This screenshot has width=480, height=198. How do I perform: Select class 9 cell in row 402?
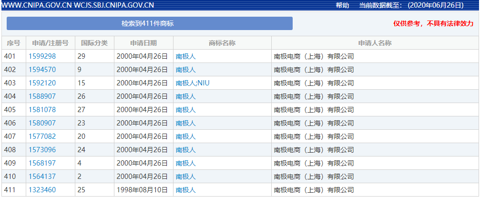[94, 70]
